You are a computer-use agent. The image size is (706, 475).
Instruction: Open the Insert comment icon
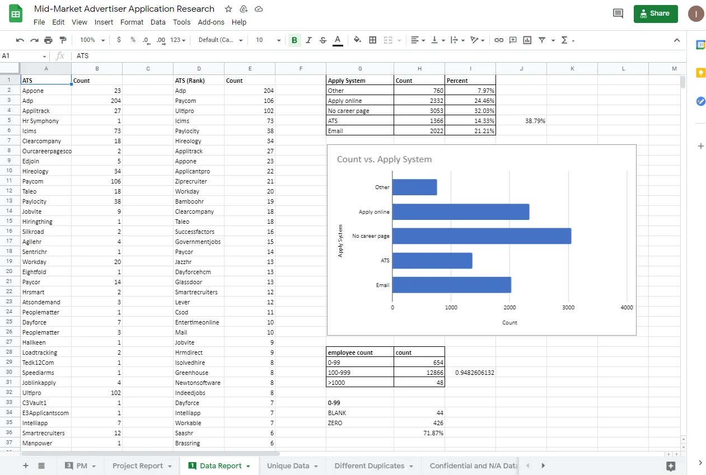[x=512, y=40]
